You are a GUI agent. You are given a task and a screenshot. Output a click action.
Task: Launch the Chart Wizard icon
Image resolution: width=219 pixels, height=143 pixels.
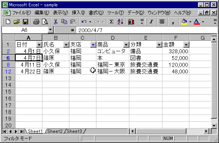(x=131, y=22)
